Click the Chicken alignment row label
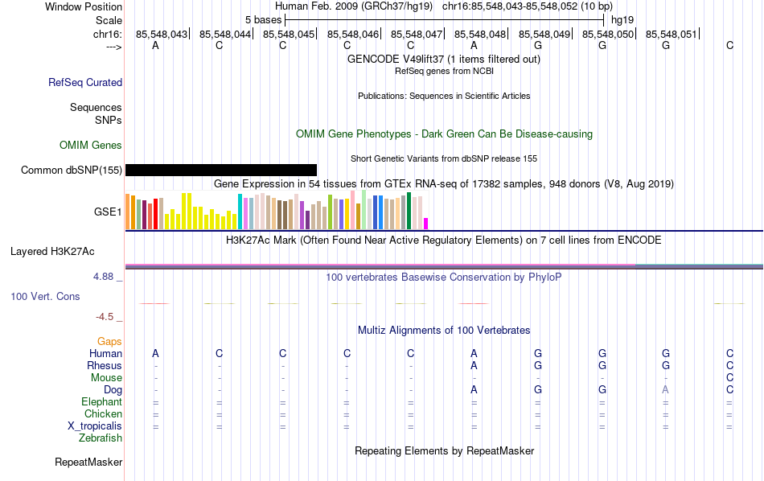 click(103, 413)
